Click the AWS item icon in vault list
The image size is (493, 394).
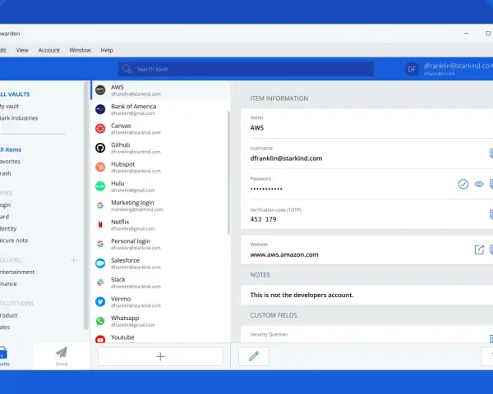[100, 90]
